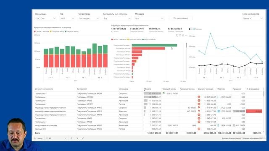Image resolution: width=269 pixels, height=151 pixels.
Task: Click yellow Прошлый месяц legend dot, bar chart
Action: coord(128,39)
